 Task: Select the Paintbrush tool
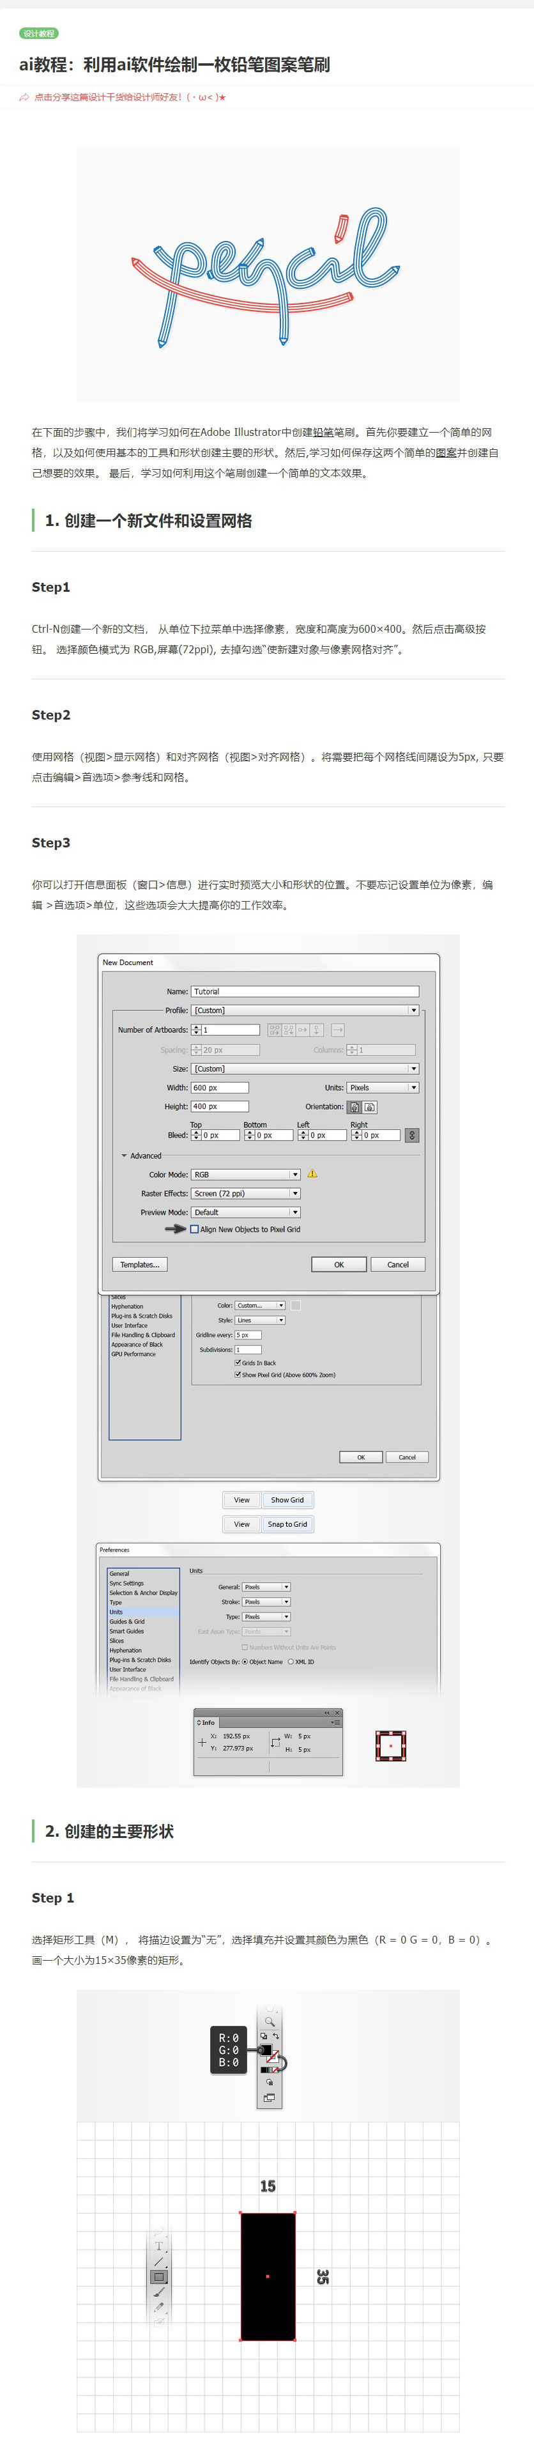tap(159, 2291)
